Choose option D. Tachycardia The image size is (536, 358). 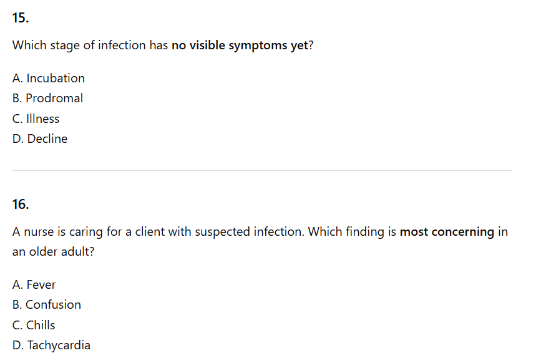[x=51, y=345]
